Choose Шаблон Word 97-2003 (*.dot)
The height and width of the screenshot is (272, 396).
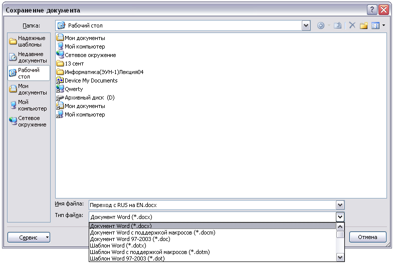coord(213,258)
